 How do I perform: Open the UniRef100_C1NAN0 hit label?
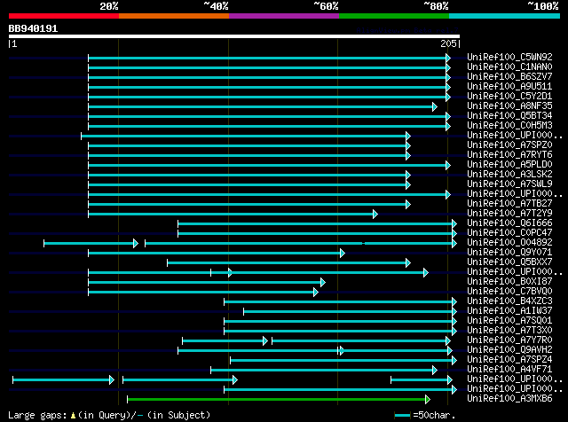click(x=509, y=67)
